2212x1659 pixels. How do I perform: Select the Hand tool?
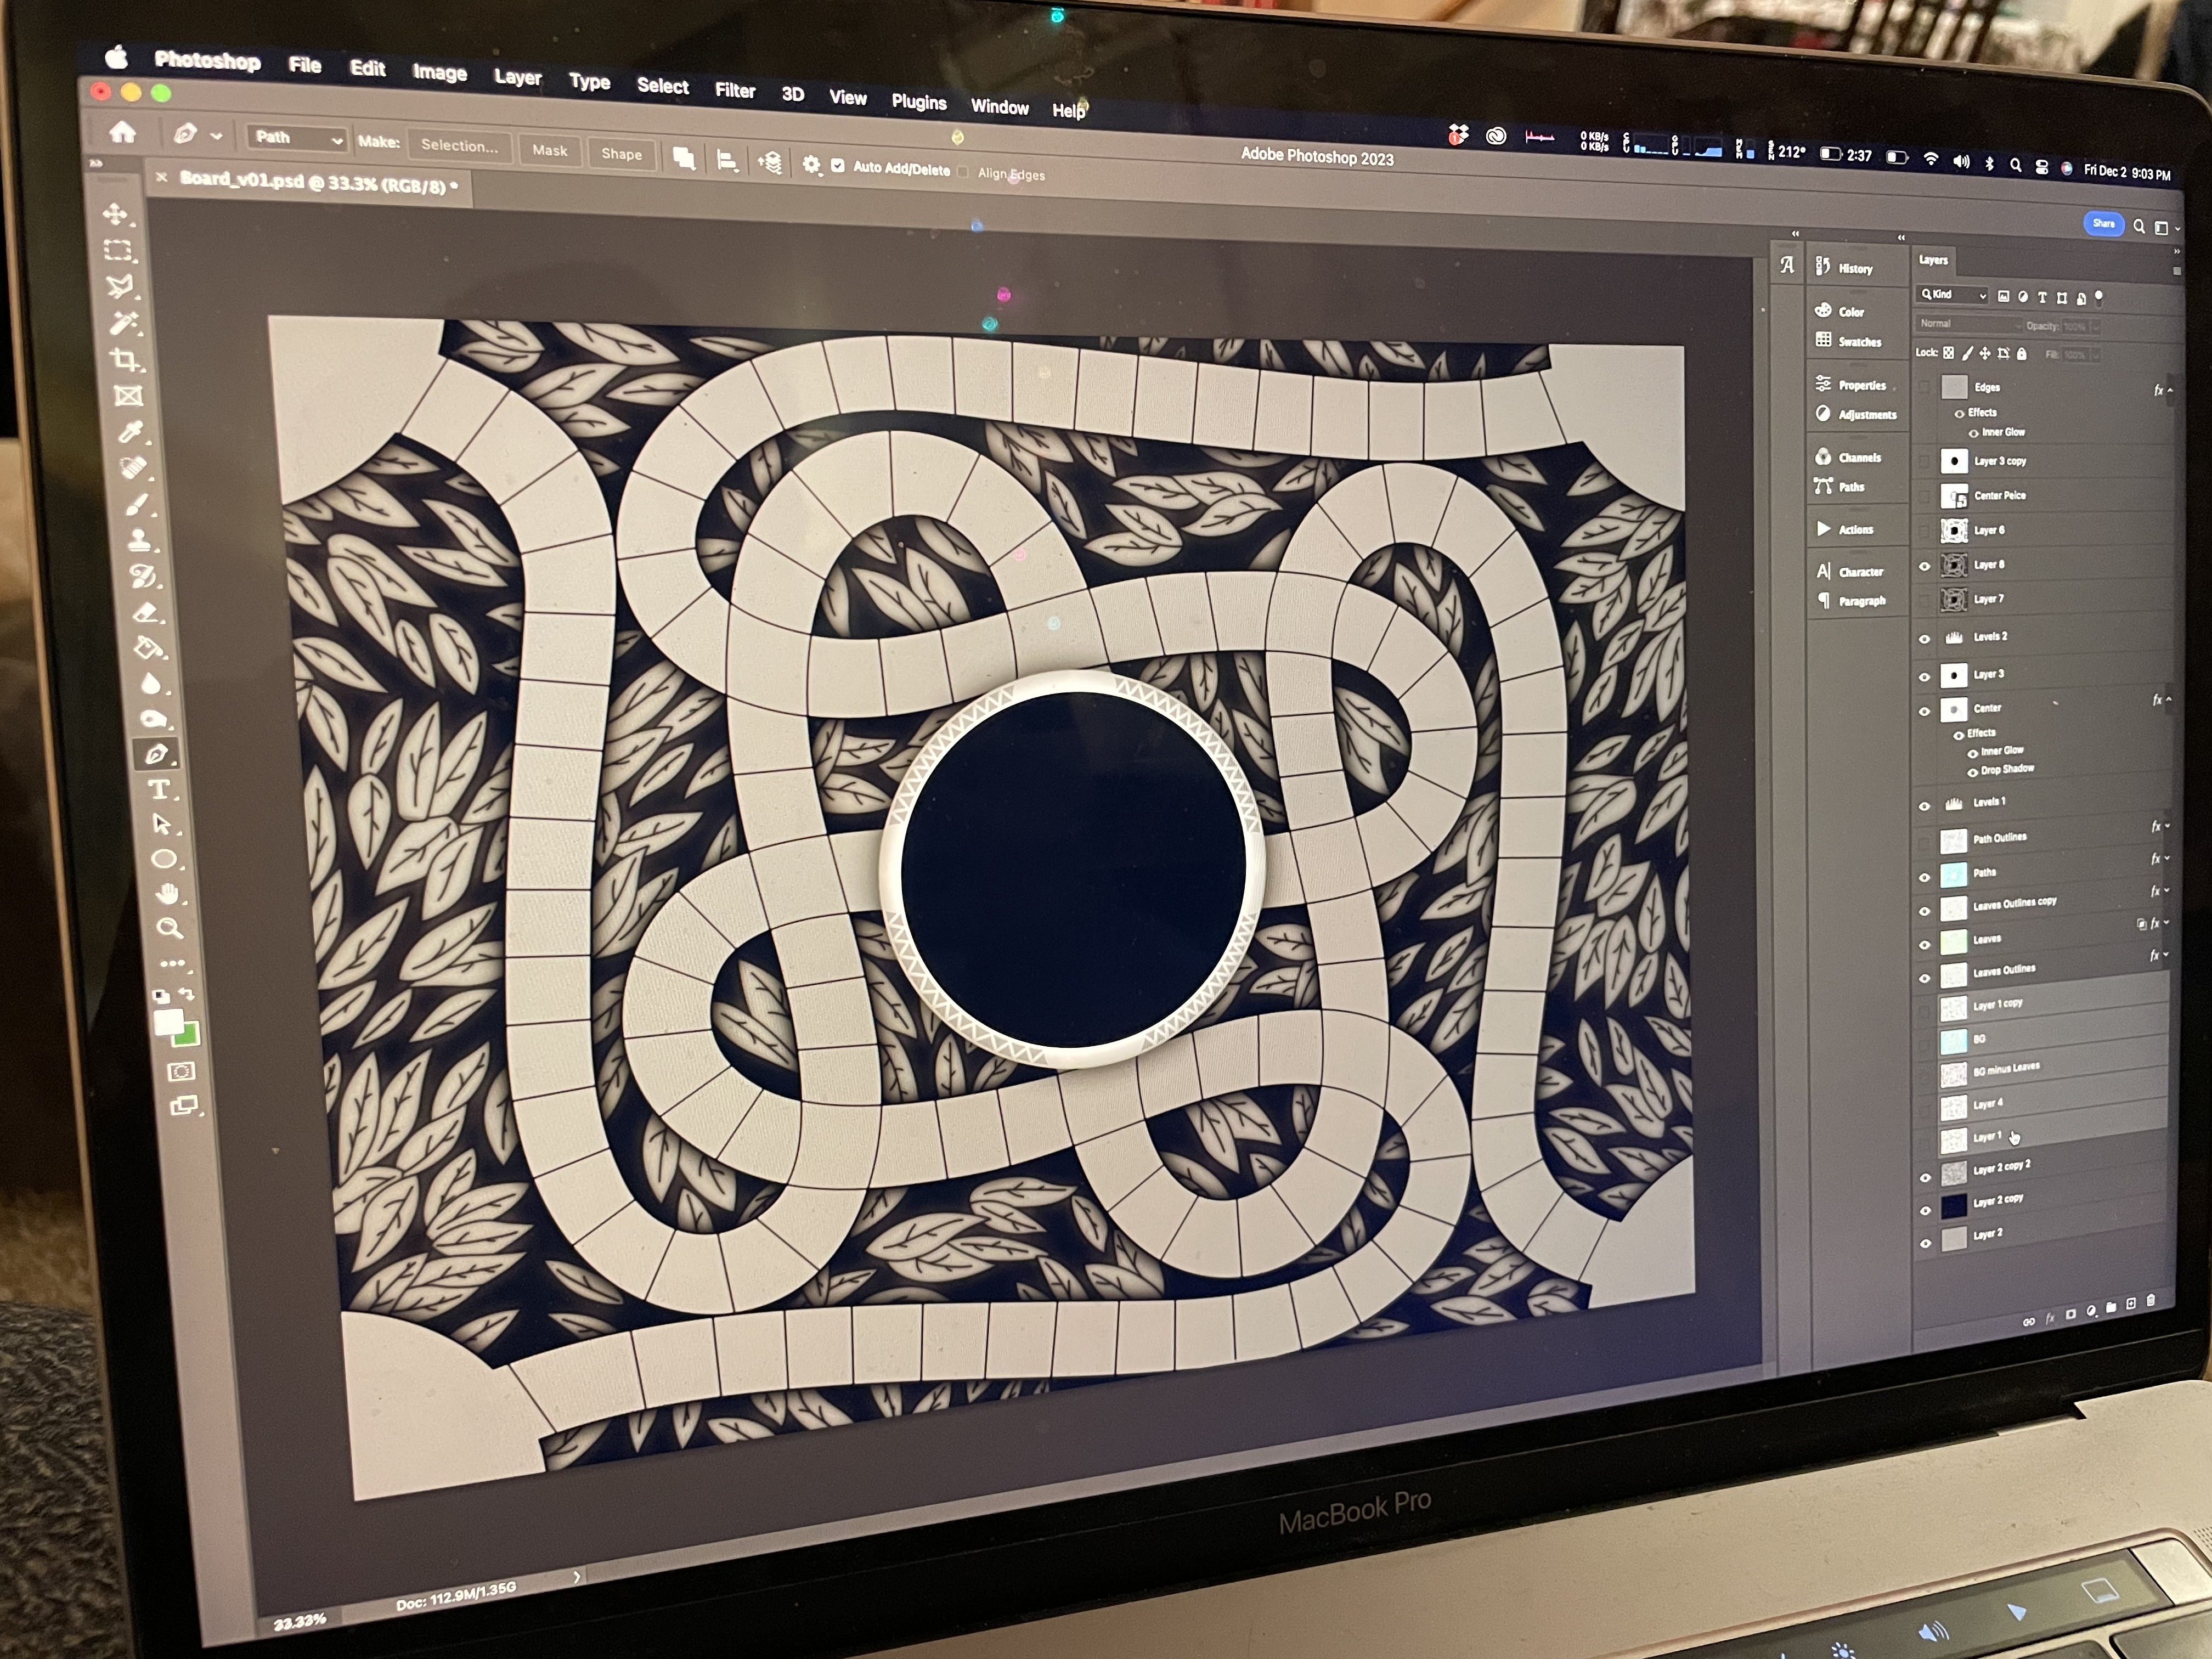(x=167, y=894)
